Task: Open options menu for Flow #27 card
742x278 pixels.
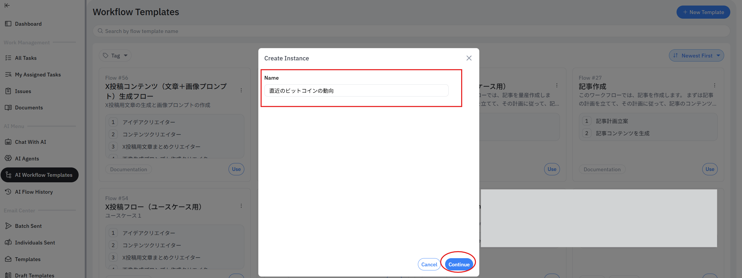Action: 714,85
